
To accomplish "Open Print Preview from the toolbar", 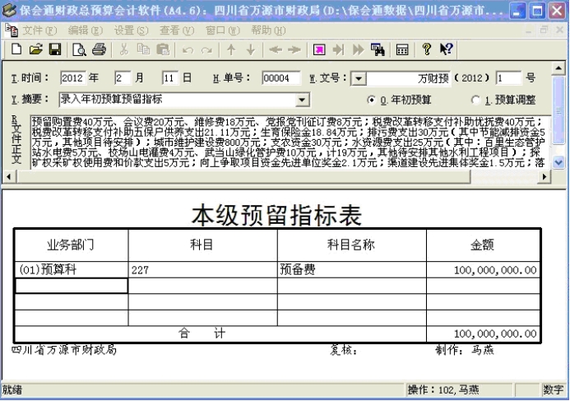I will pyautogui.click(x=79, y=49).
